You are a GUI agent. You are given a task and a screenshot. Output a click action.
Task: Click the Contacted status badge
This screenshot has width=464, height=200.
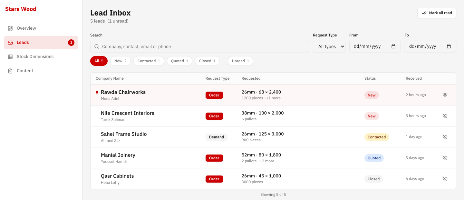point(377,137)
